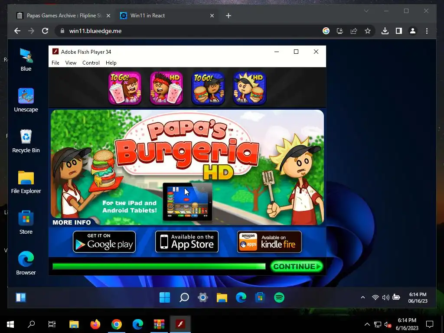Open the Freezeria HD game icon

[166, 88]
